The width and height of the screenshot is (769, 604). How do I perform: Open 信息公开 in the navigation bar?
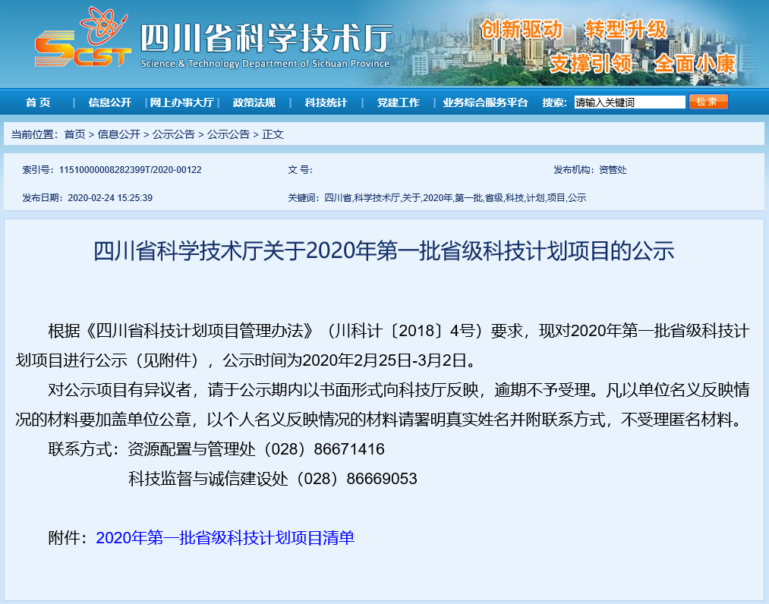click(x=110, y=102)
